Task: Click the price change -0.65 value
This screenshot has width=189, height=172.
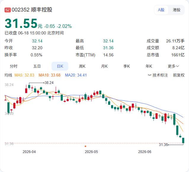Action: click(49, 26)
